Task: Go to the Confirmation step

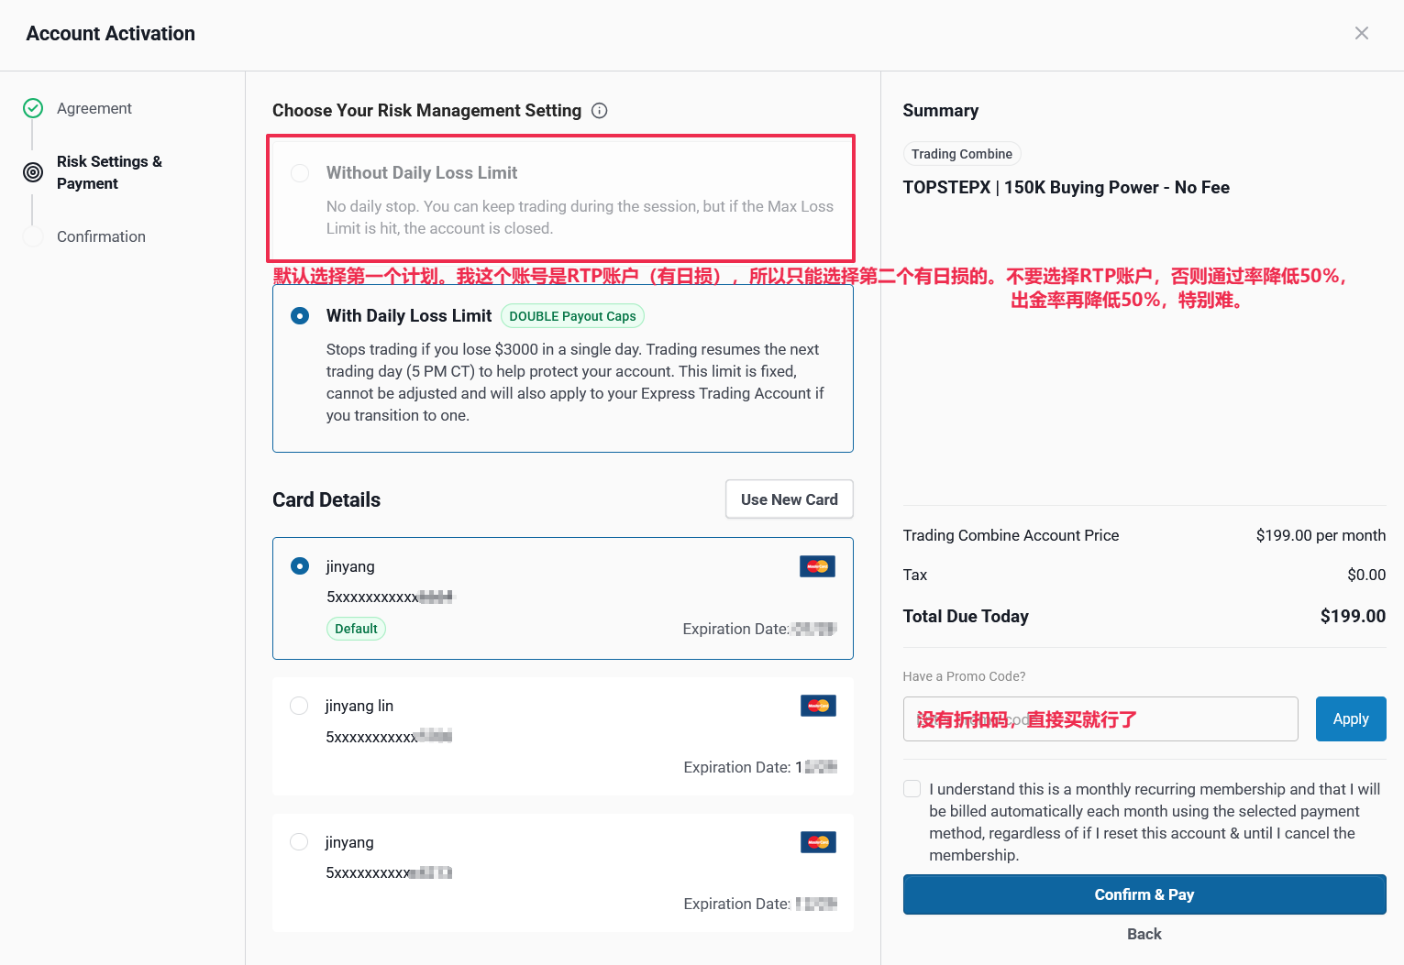Action: (x=101, y=236)
